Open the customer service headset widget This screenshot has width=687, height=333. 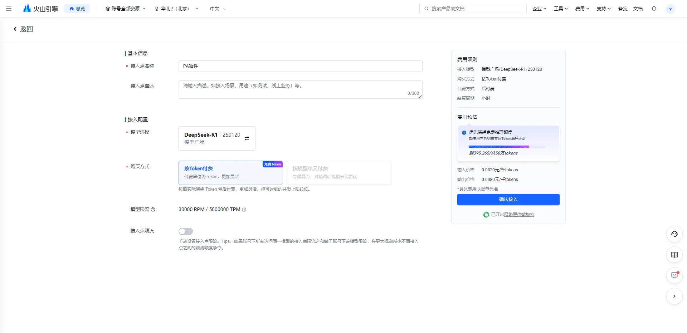click(674, 234)
